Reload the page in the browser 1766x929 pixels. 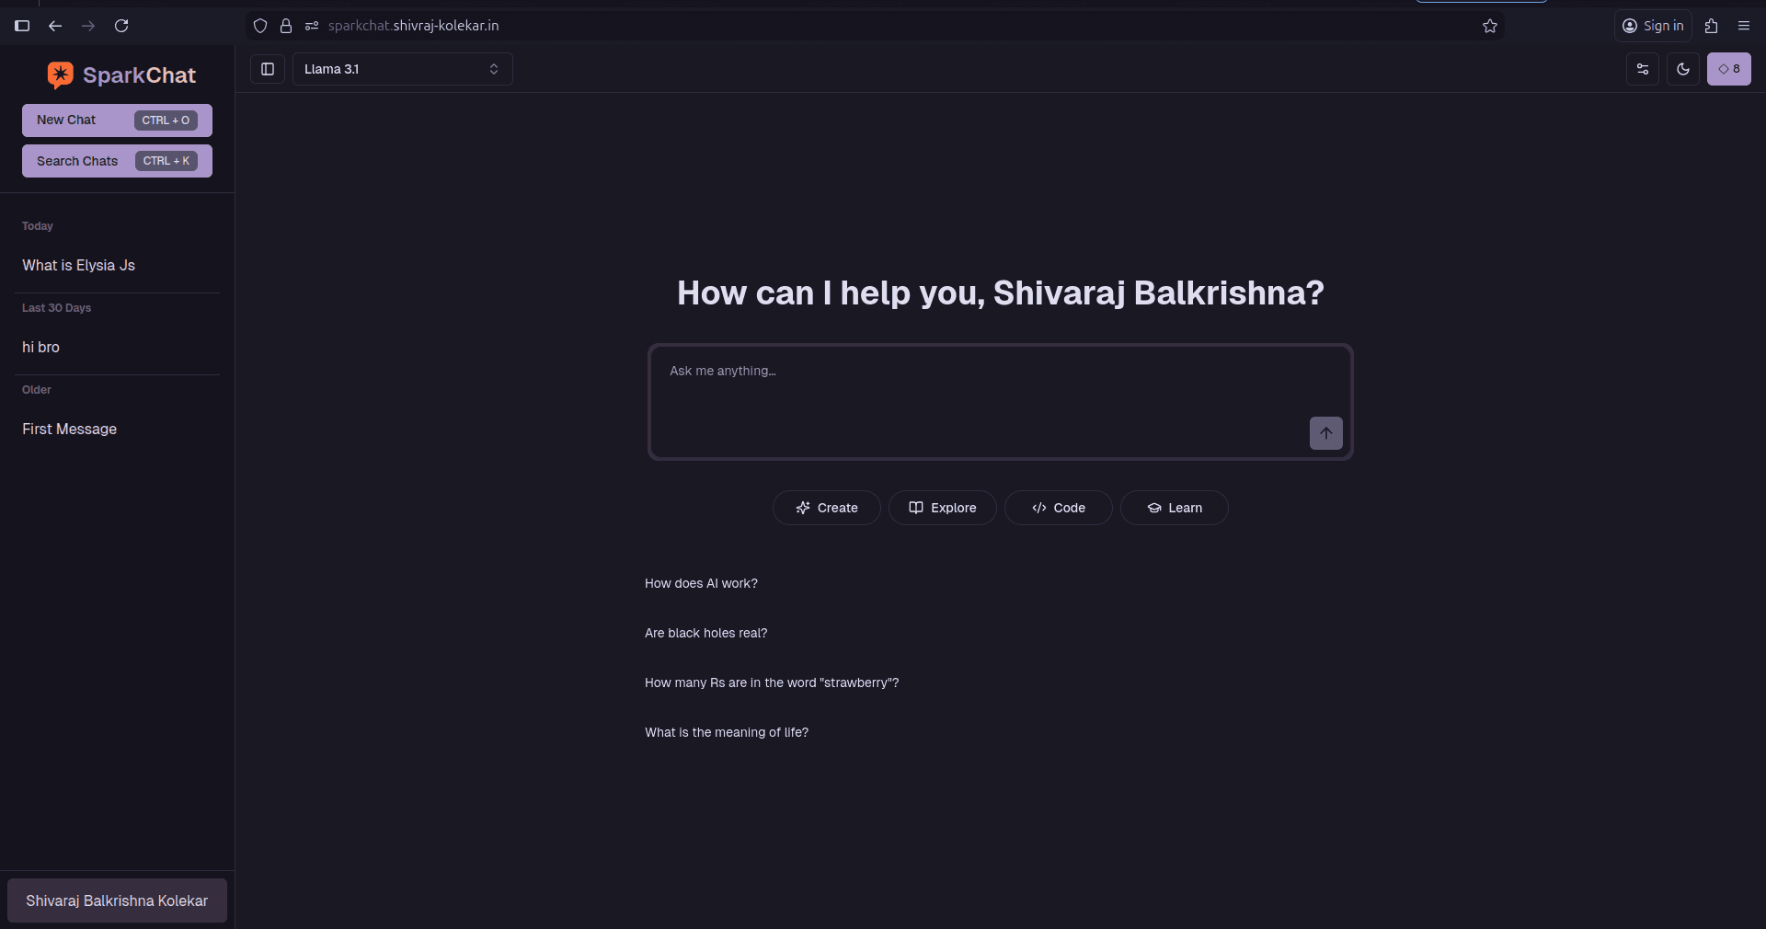click(x=121, y=26)
